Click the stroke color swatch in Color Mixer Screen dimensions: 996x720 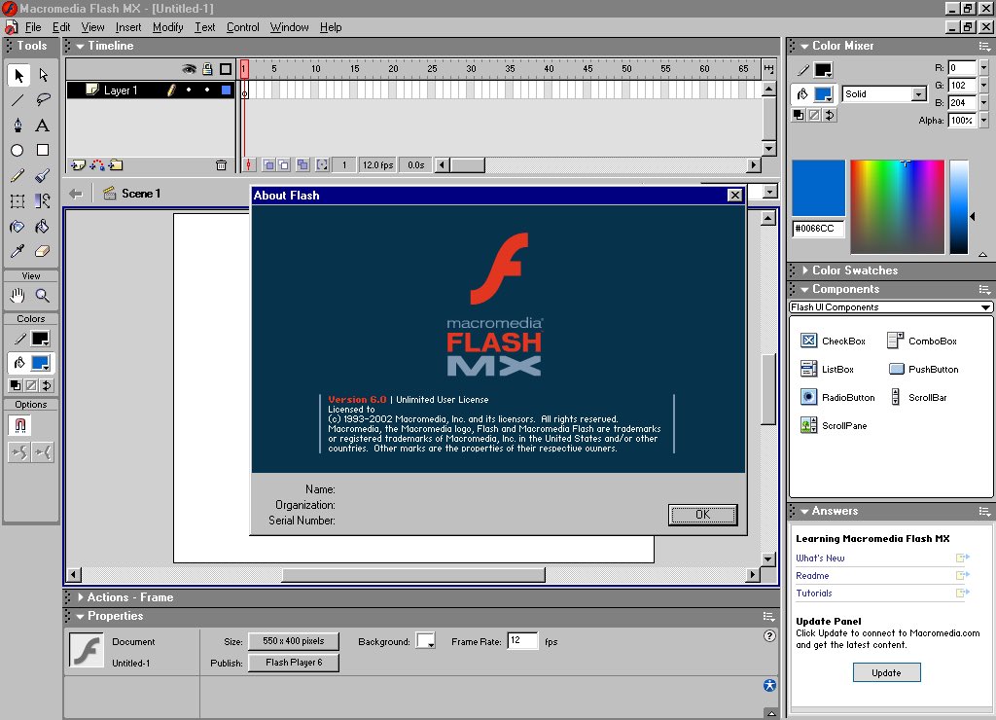[x=823, y=70]
